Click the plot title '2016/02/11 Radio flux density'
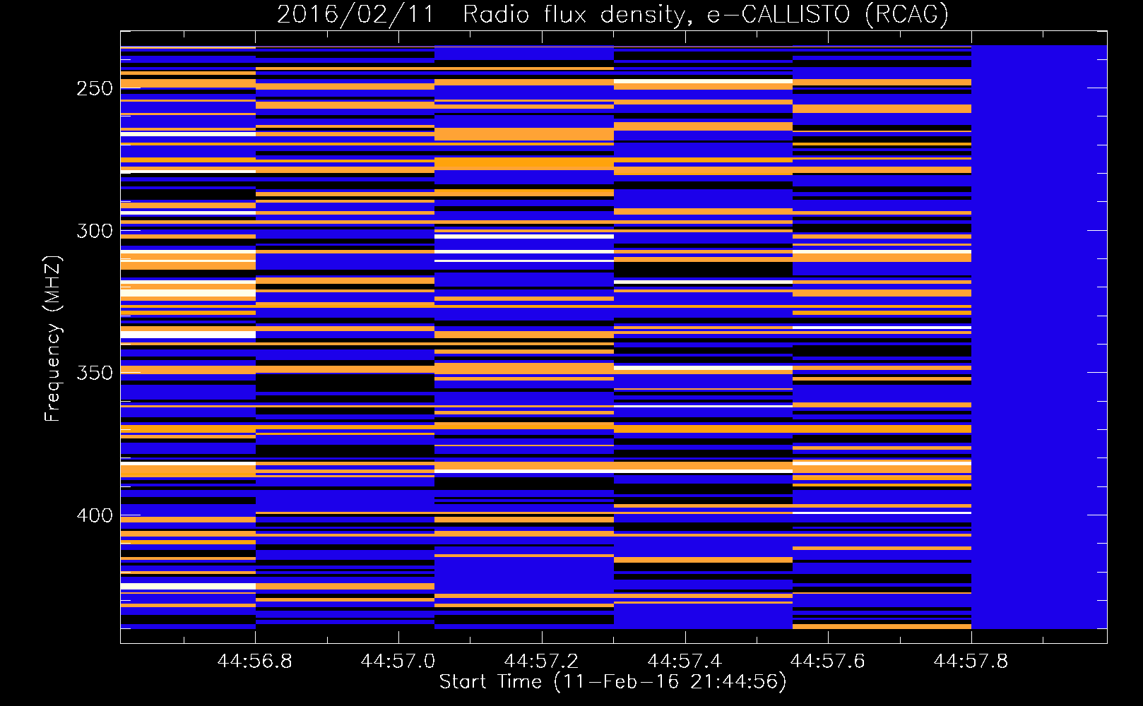Viewport: 1143px width, 706px height. [x=612, y=14]
